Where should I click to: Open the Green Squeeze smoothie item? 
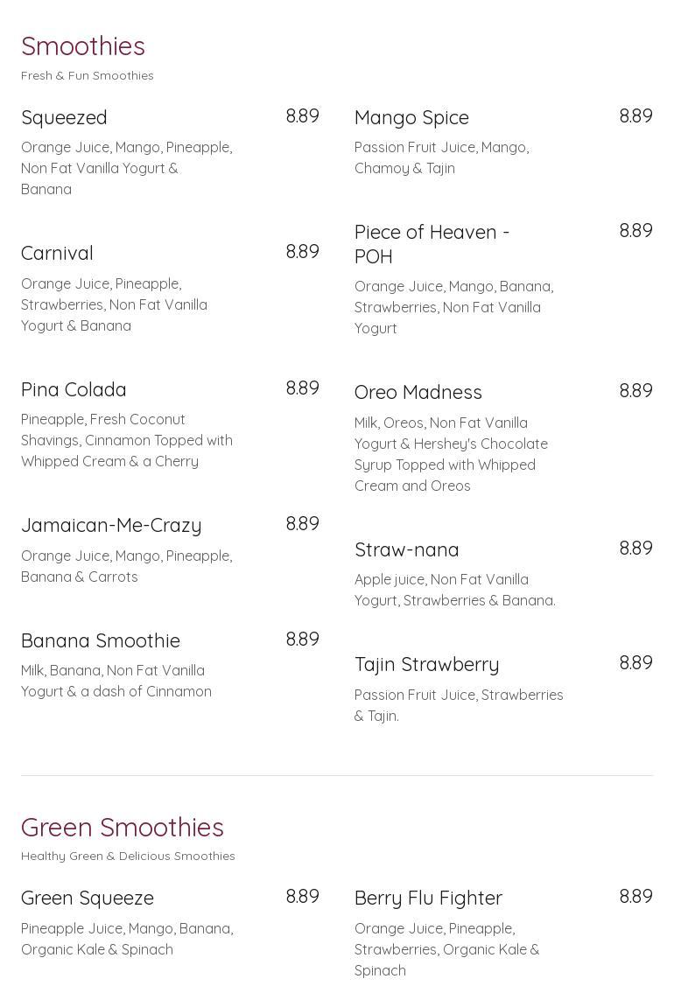pyautogui.click(x=88, y=898)
